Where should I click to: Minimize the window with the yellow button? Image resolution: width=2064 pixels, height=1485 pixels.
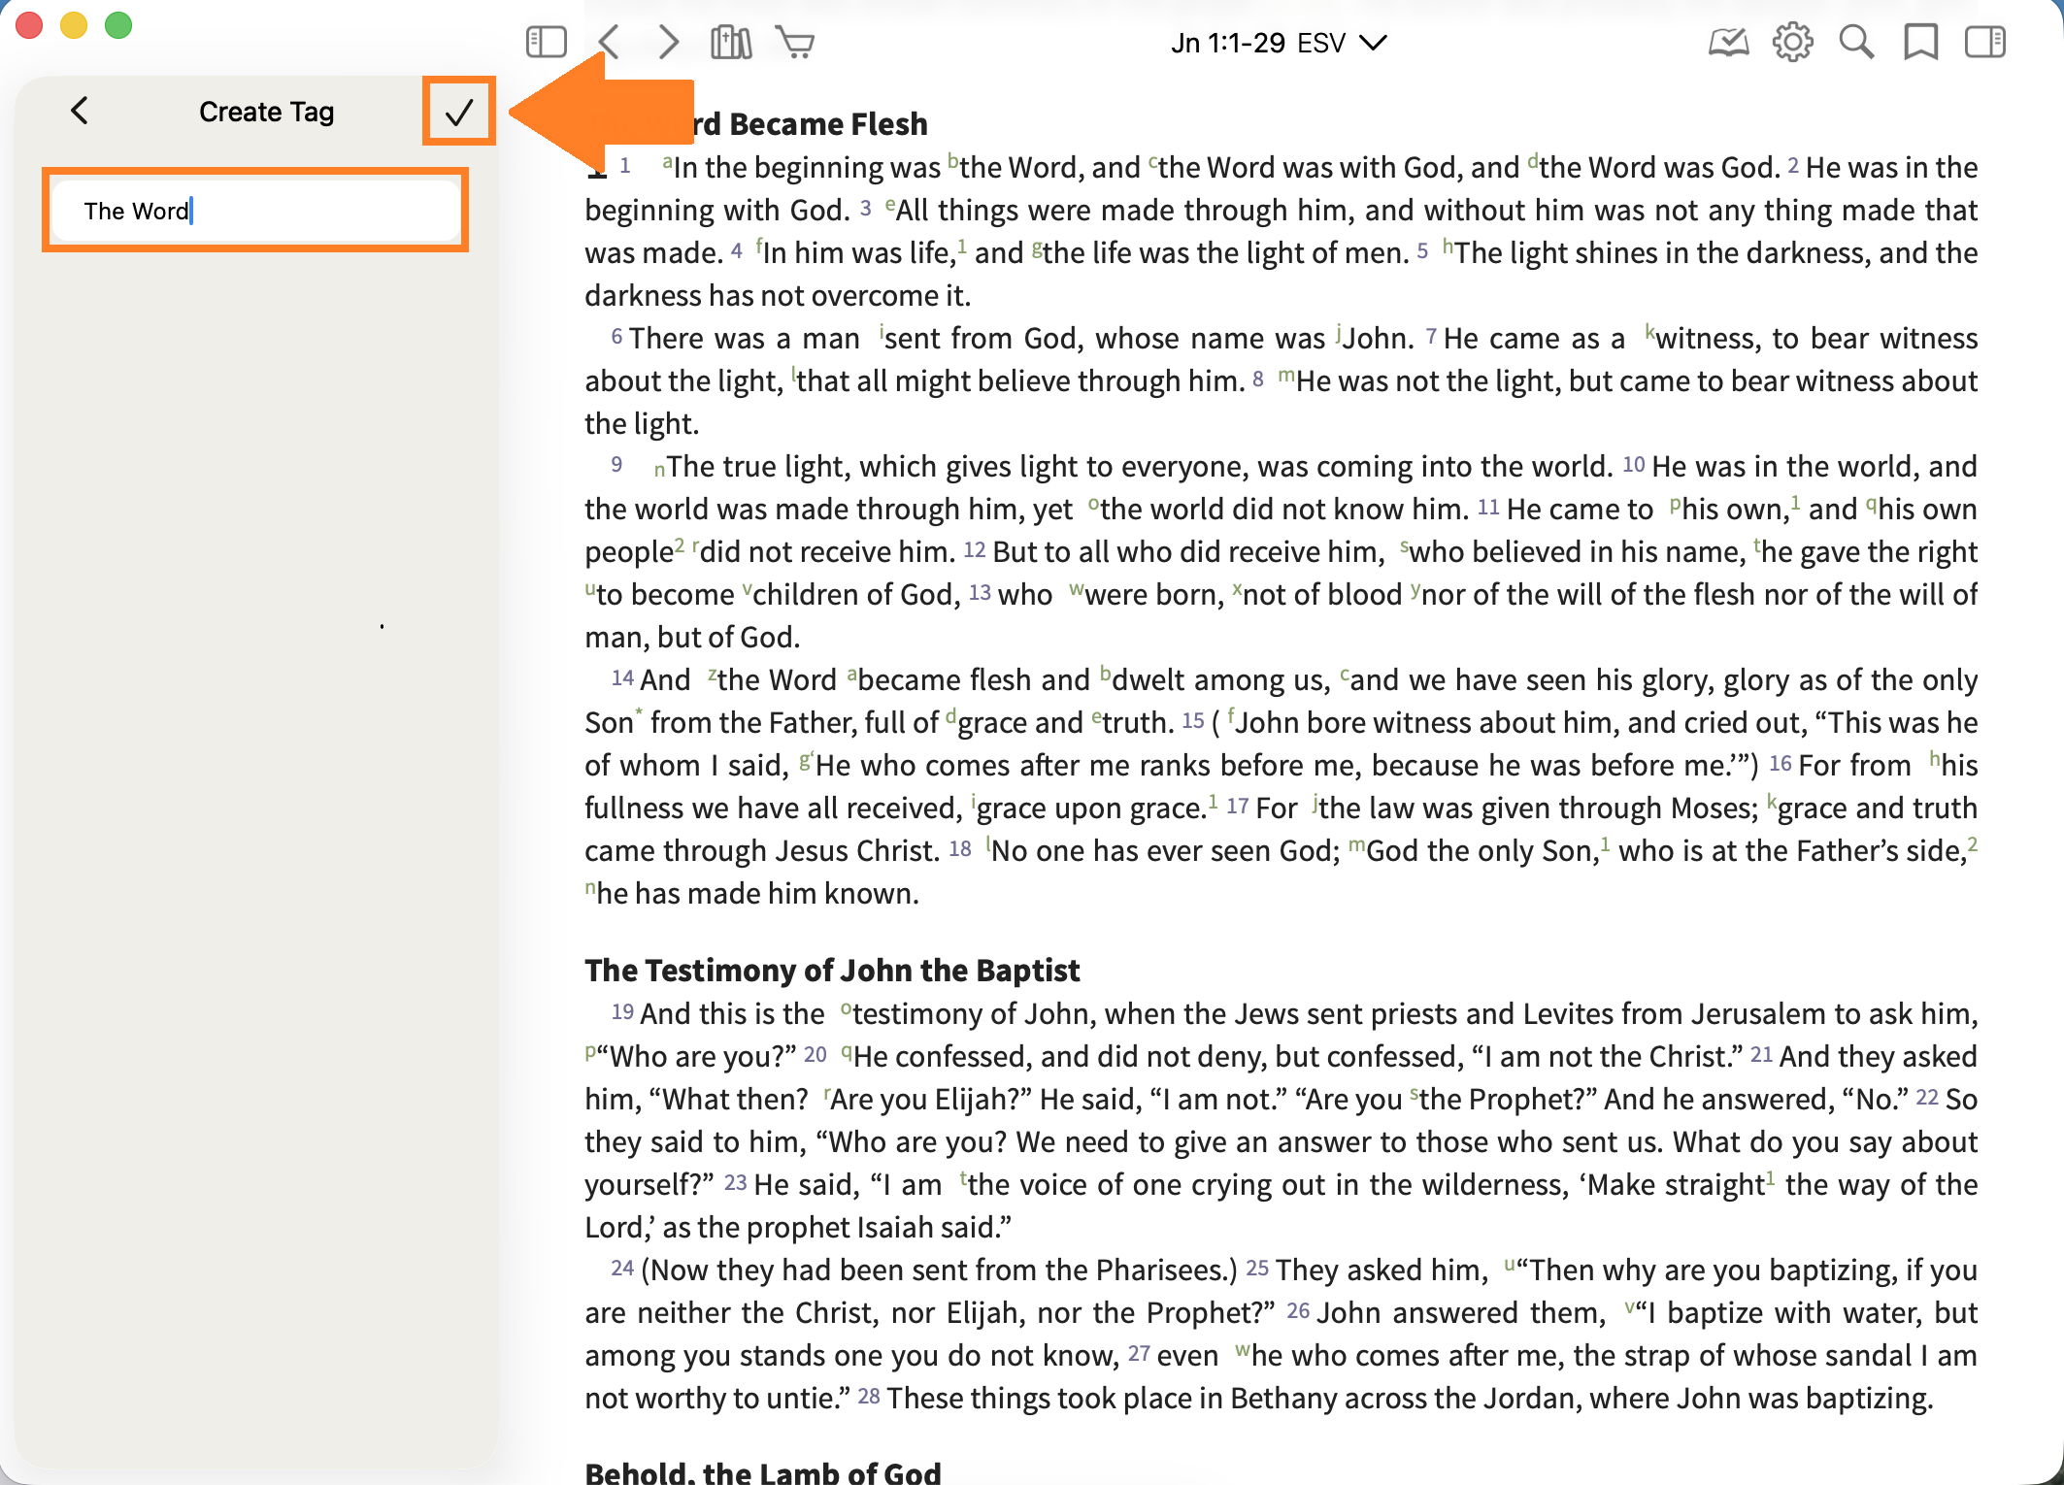[x=74, y=25]
